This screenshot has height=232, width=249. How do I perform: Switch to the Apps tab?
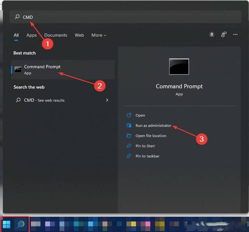(x=32, y=35)
